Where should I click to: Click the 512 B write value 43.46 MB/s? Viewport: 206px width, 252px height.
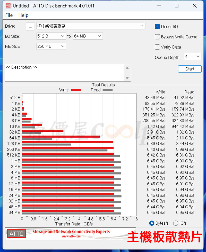(155, 98)
